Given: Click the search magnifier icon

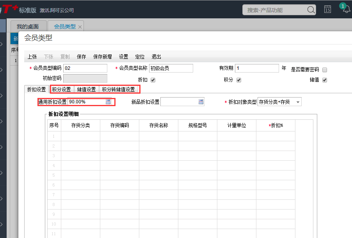Looking at the screenshot, I should point(311,9).
